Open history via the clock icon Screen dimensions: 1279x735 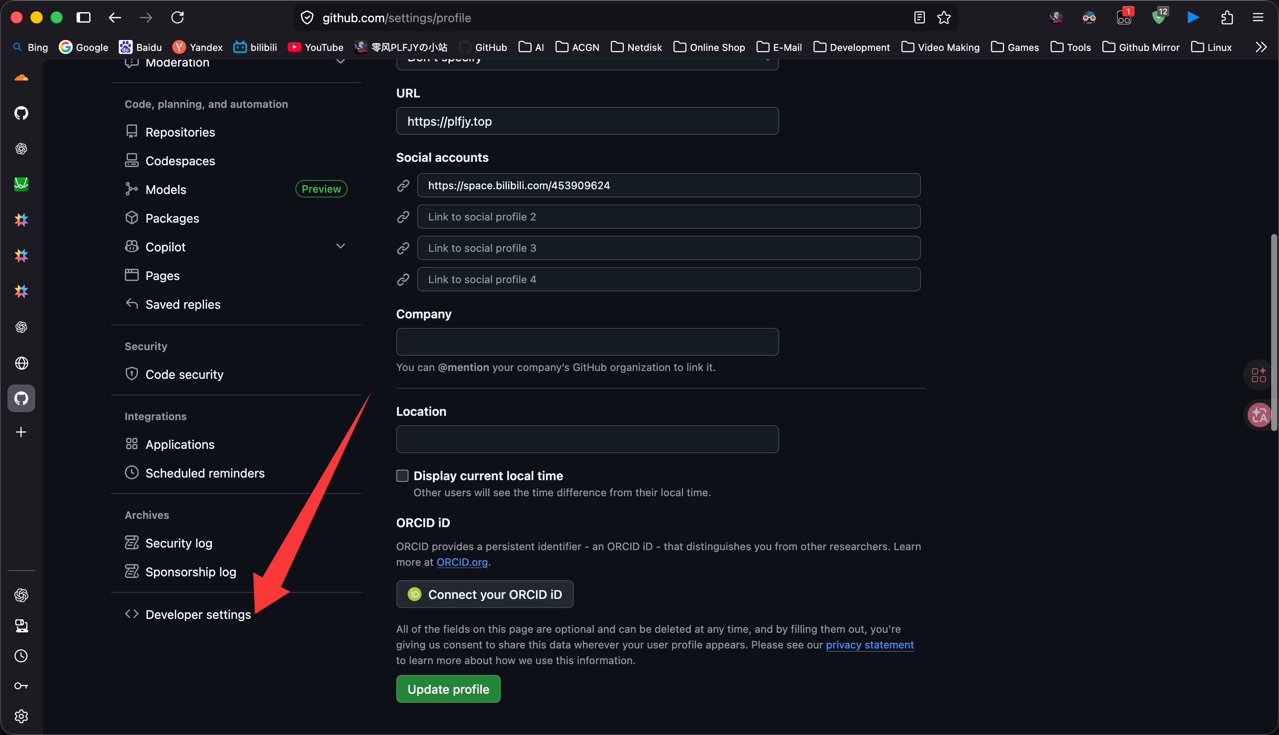tap(21, 656)
